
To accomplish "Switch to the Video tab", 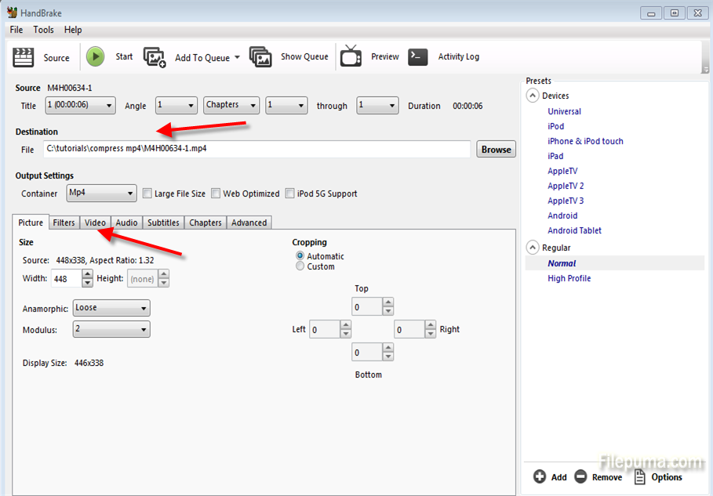I will click(x=95, y=223).
